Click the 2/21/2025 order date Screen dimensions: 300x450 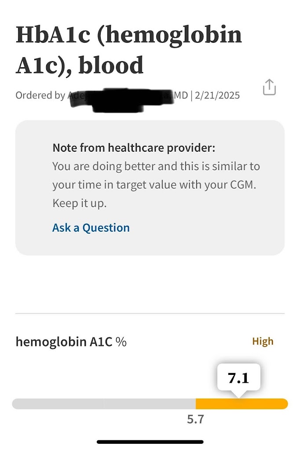click(x=217, y=95)
